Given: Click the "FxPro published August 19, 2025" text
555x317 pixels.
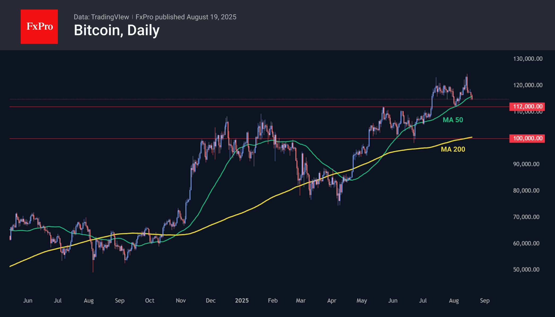Looking at the screenshot, I should [186, 17].
